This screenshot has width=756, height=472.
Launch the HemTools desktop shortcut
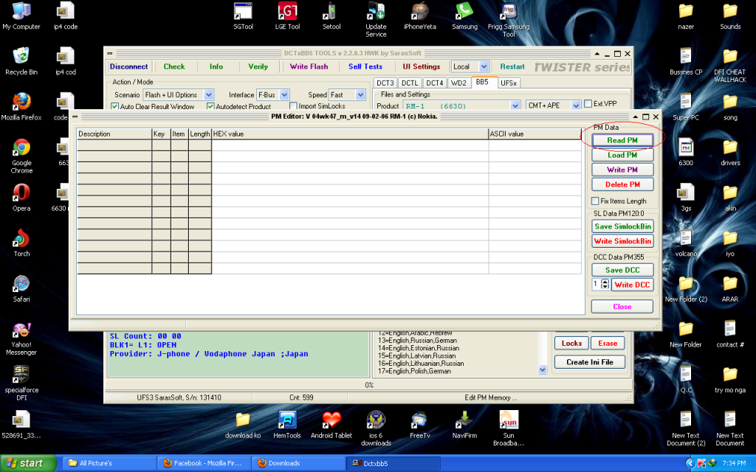coord(287,421)
